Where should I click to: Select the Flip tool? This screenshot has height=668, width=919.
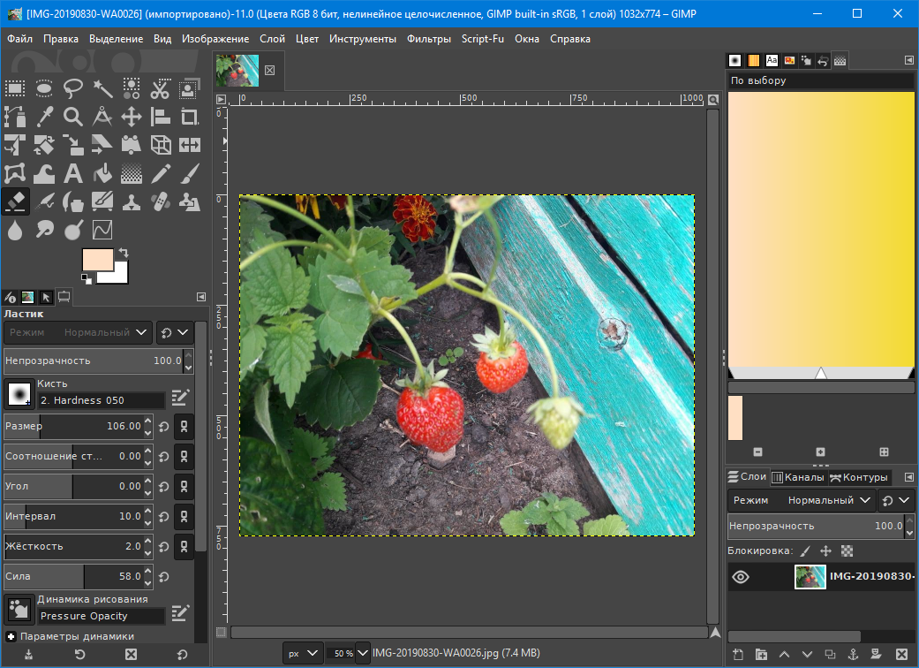[x=189, y=145]
